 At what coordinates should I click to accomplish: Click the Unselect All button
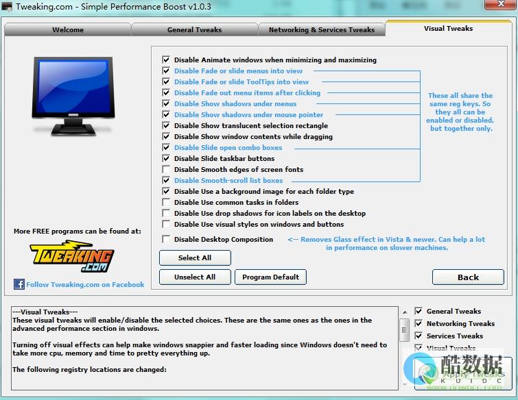195,277
